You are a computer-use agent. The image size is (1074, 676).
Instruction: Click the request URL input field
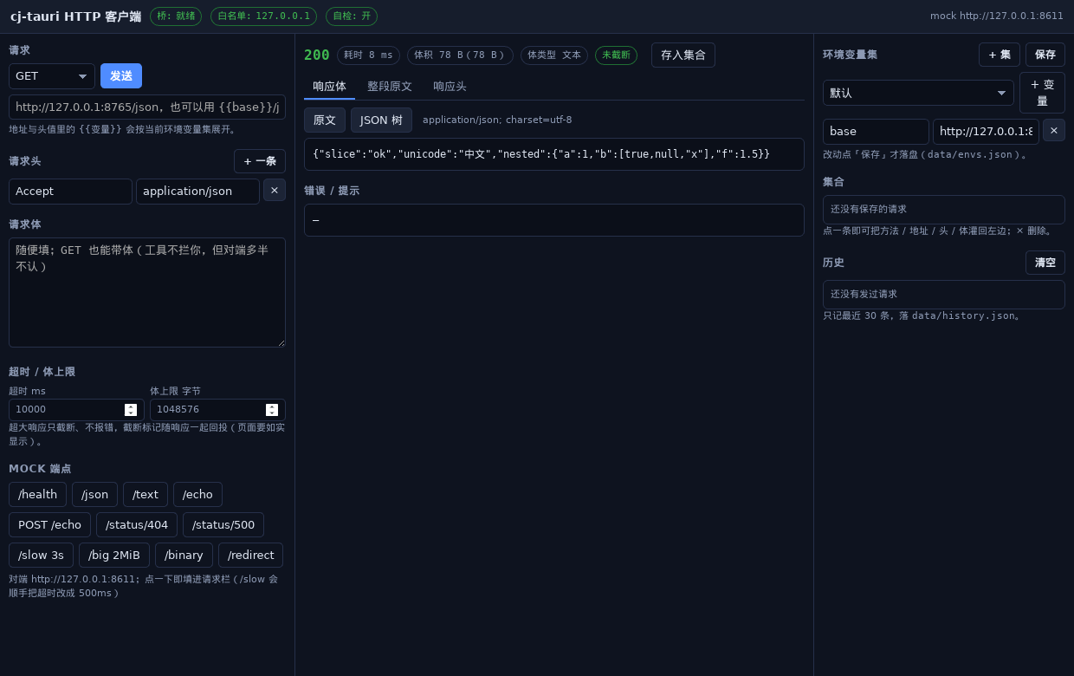pos(147,107)
